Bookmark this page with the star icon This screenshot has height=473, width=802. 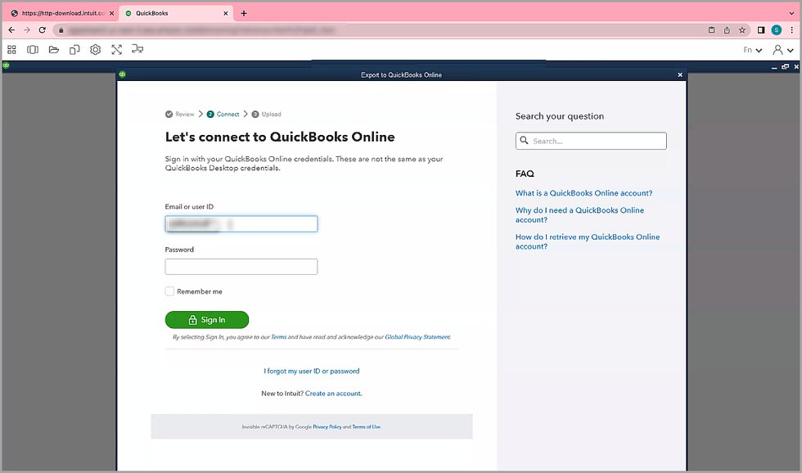742,29
